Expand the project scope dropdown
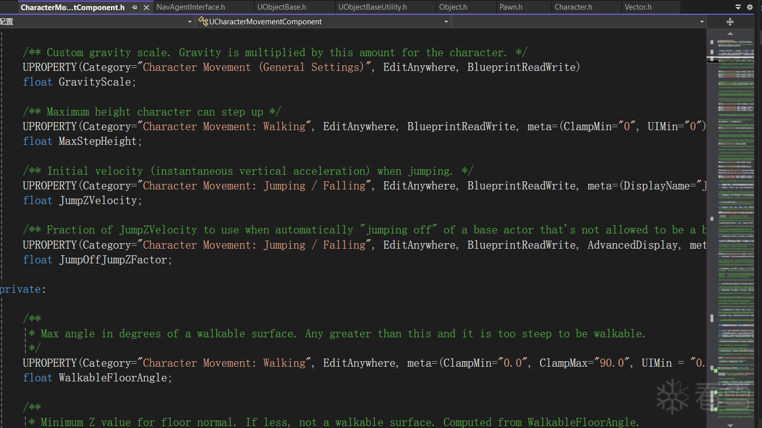 (189, 22)
